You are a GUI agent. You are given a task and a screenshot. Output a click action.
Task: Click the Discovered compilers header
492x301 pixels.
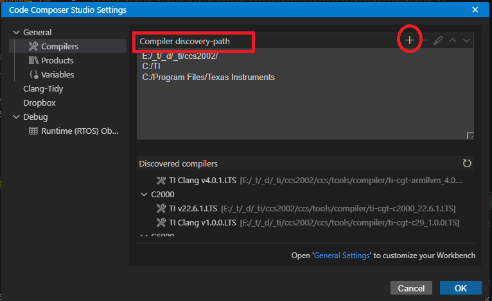click(178, 164)
